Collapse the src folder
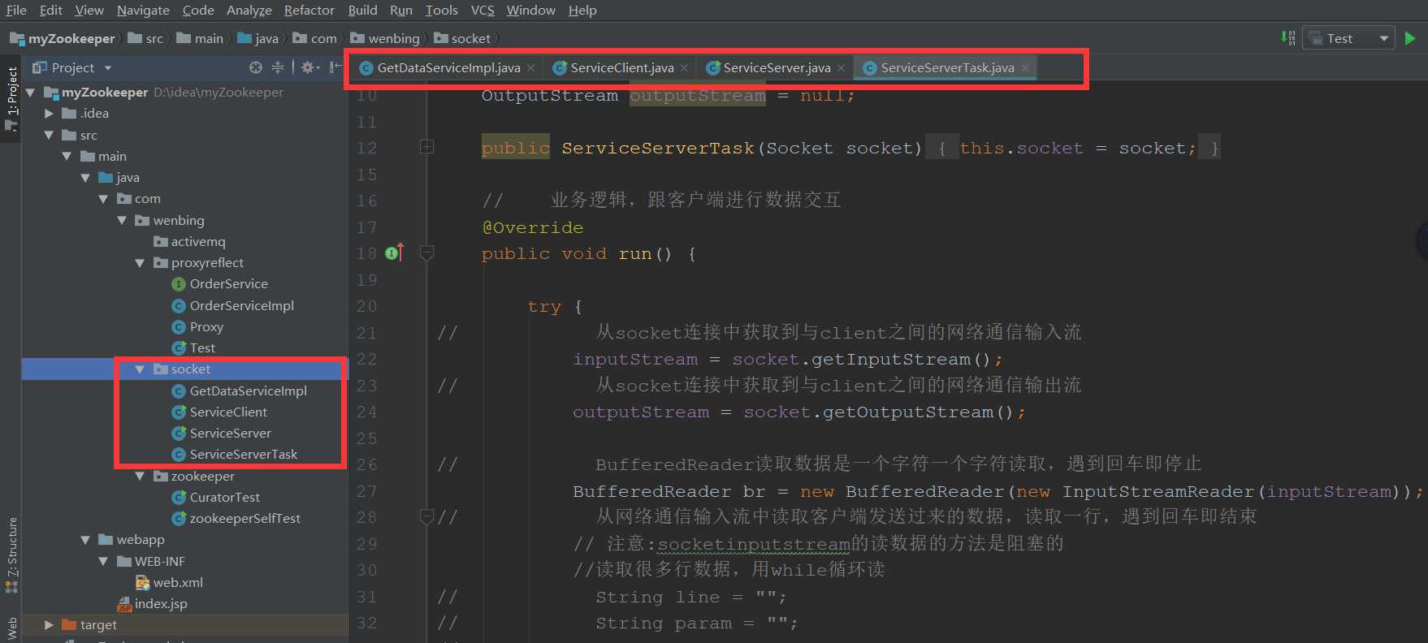Screen dimensions: 1428x643 click(x=49, y=135)
